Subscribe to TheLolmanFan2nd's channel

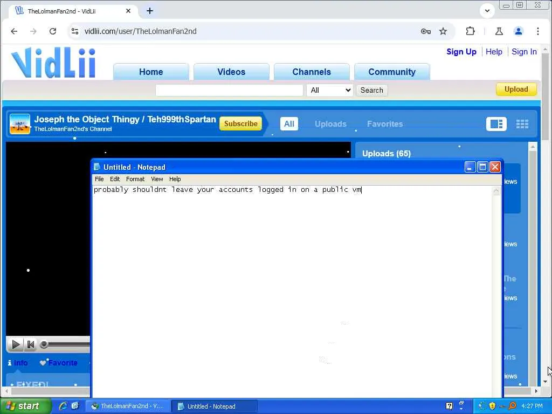click(241, 123)
